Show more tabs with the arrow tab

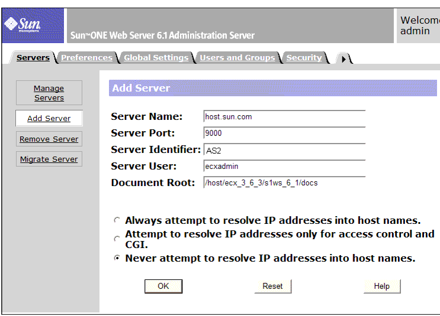click(x=343, y=59)
